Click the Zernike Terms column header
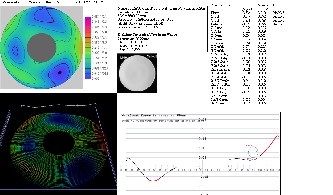This screenshot has height=195, width=333. (x=221, y=6)
